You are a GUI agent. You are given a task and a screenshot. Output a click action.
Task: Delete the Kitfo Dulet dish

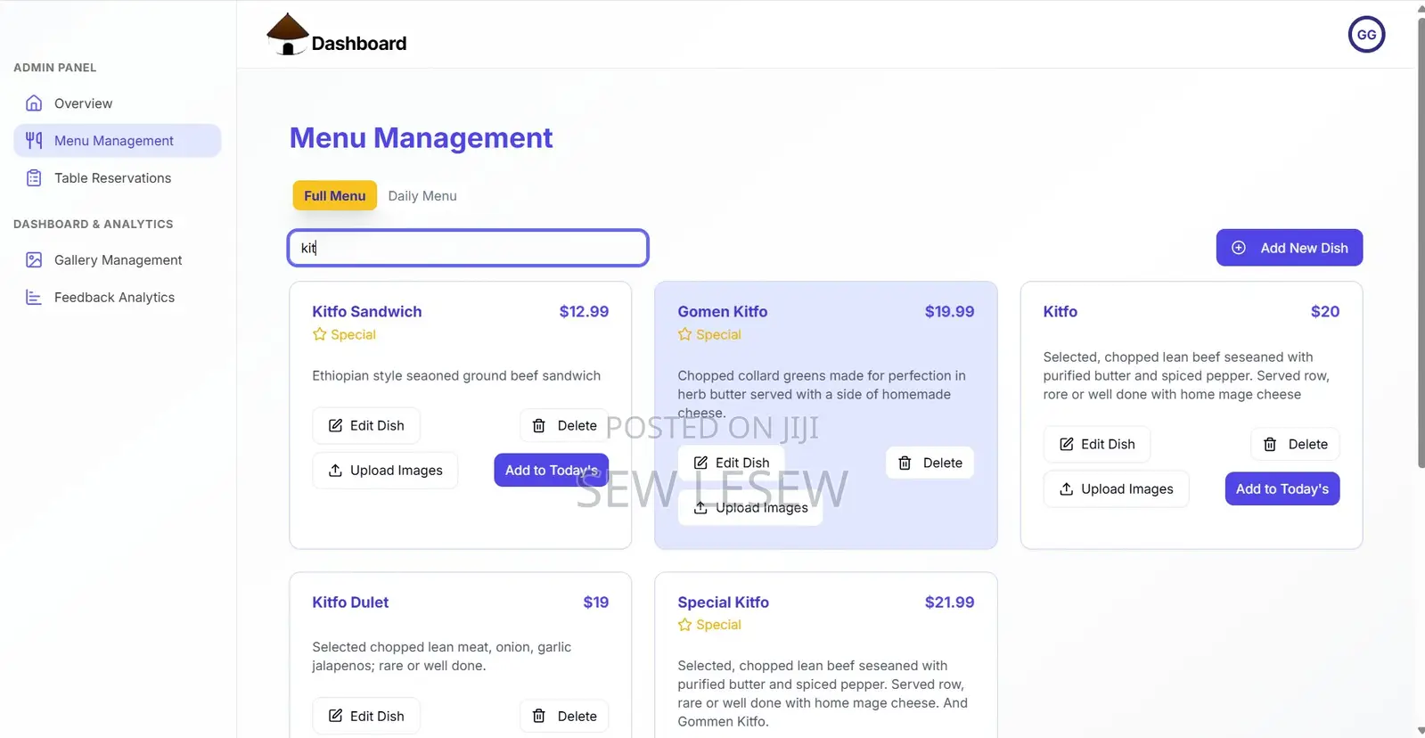point(564,717)
